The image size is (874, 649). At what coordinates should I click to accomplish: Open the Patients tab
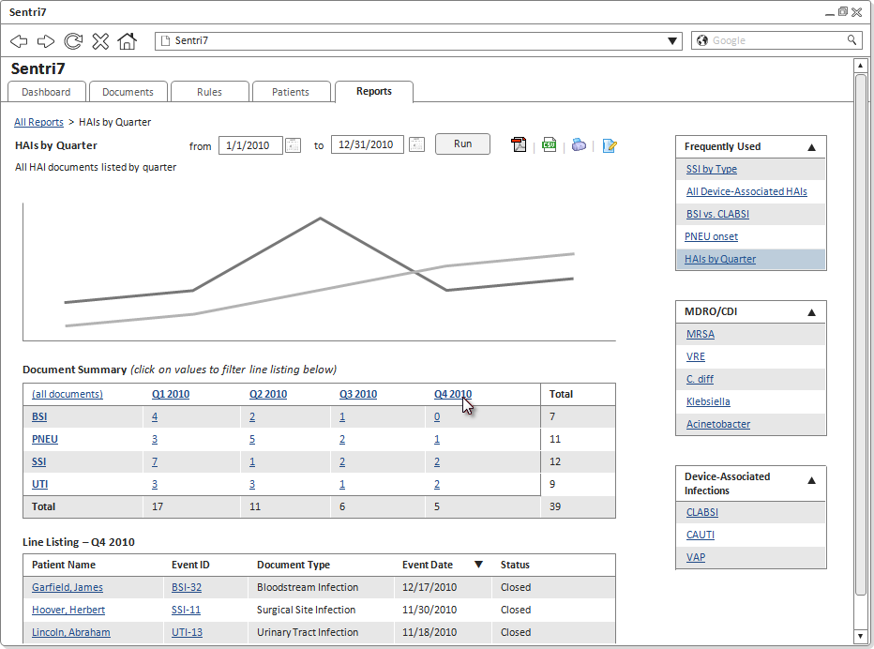click(x=291, y=92)
